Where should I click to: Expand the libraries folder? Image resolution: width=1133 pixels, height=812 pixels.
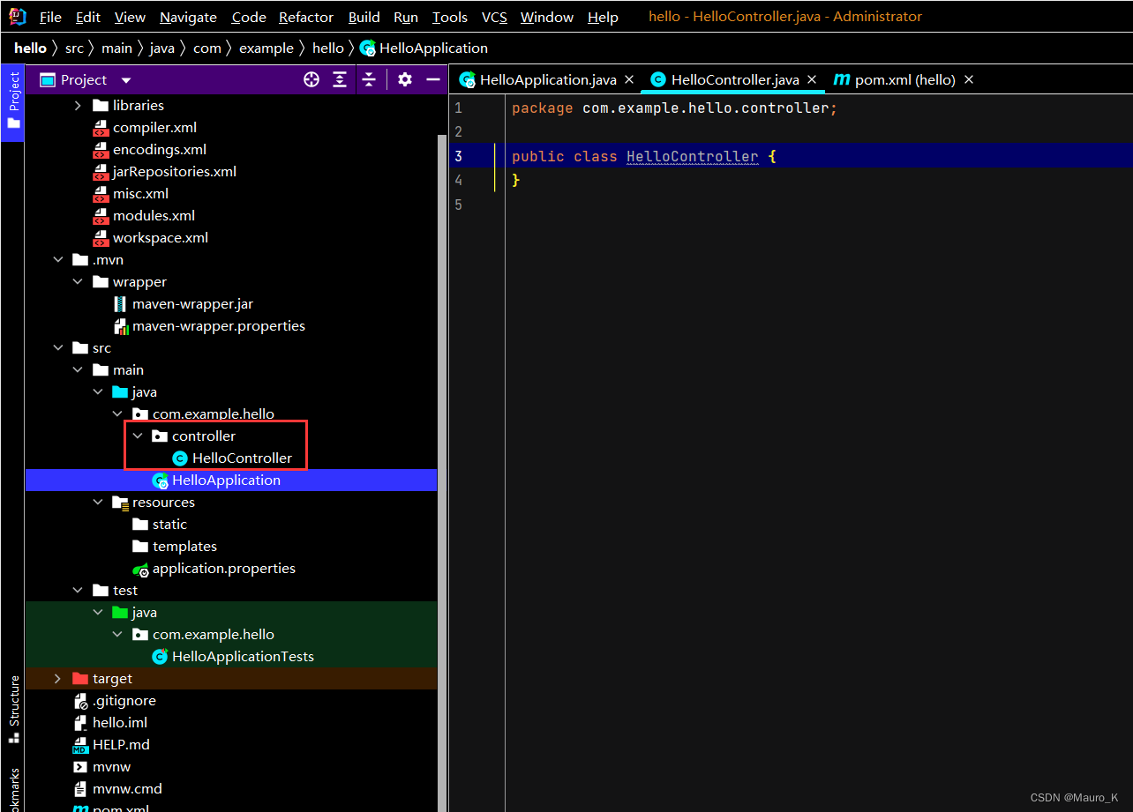tap(78, 106)
